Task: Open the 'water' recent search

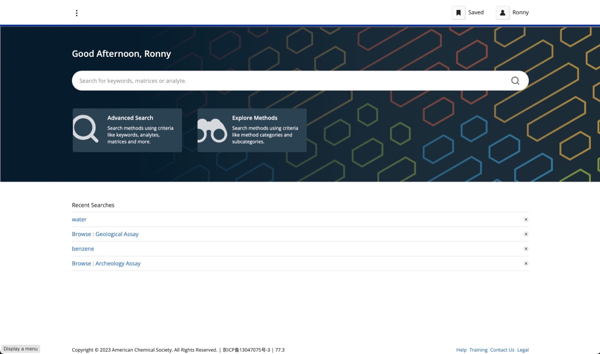Action: 79,219
